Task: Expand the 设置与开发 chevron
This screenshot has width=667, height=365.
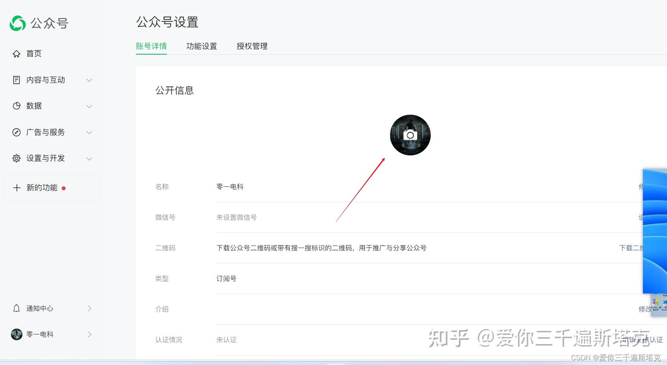Action: click(x=89, y=158)
